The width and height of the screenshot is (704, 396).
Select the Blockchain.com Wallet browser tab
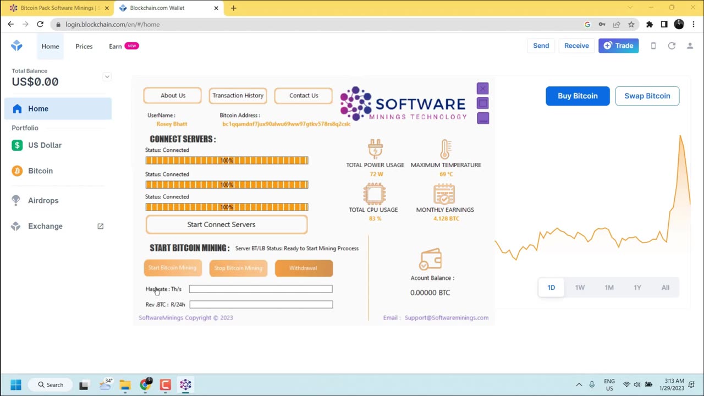click(169, 8)
